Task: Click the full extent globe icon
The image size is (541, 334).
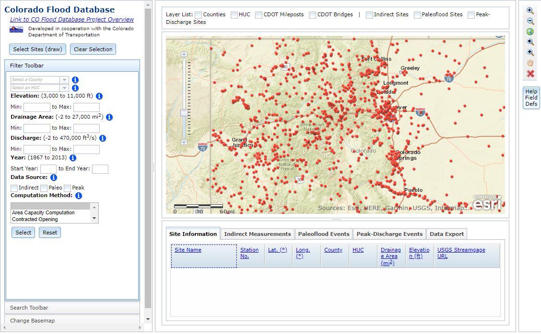Action: (x=530, y=32)
